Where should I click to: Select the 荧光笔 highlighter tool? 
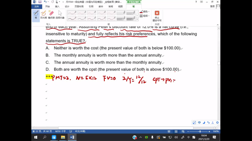point(43,15)
